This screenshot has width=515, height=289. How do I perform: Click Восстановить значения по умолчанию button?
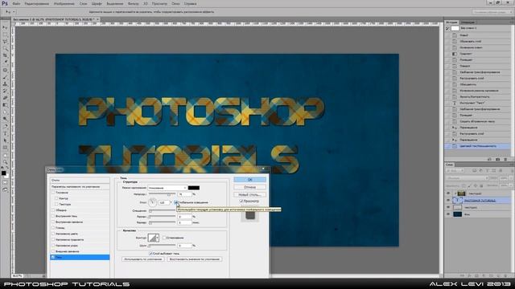(x=195, y=259)
